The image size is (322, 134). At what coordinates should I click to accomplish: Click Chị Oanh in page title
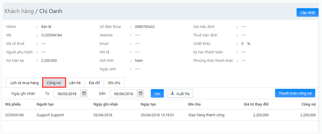pyautogui.click(x=51, y=11)
